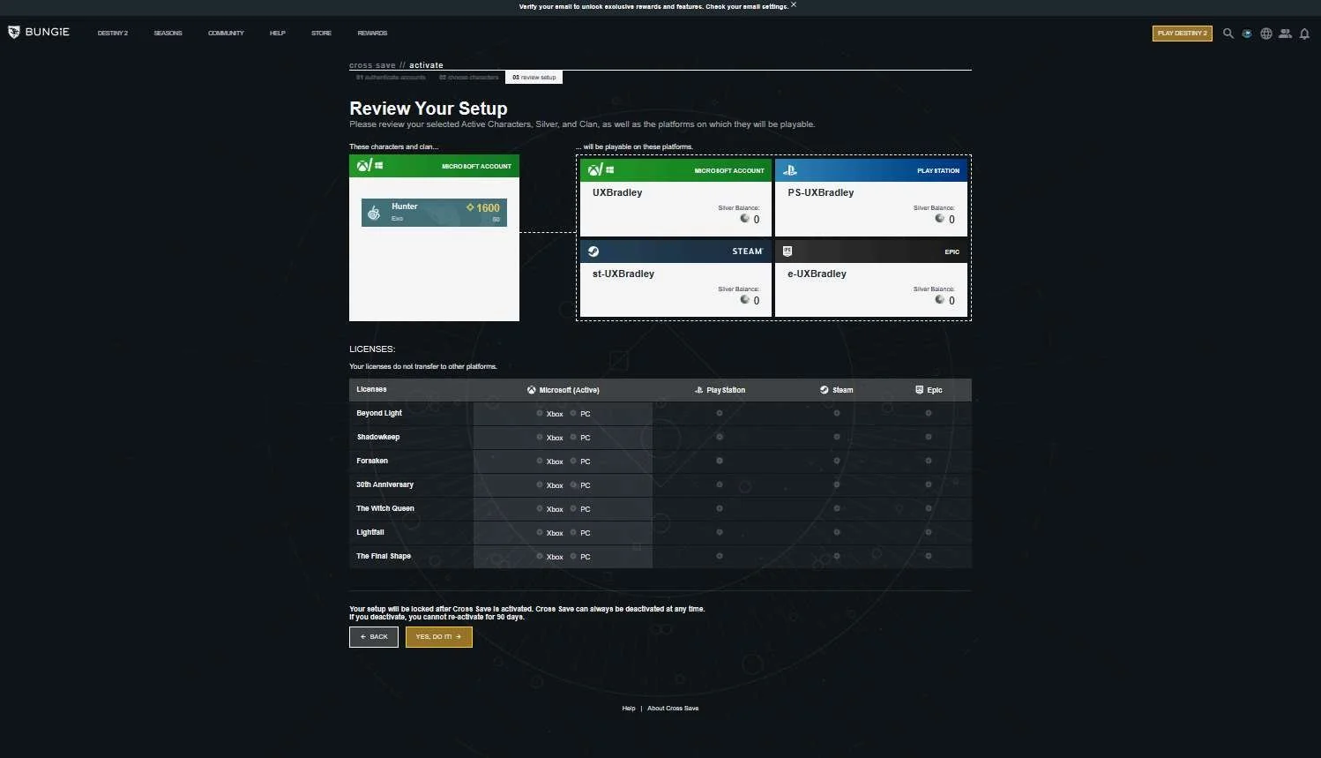
Task: Open the Destiny 2 navigation menu
Action: tap(113, 34)
